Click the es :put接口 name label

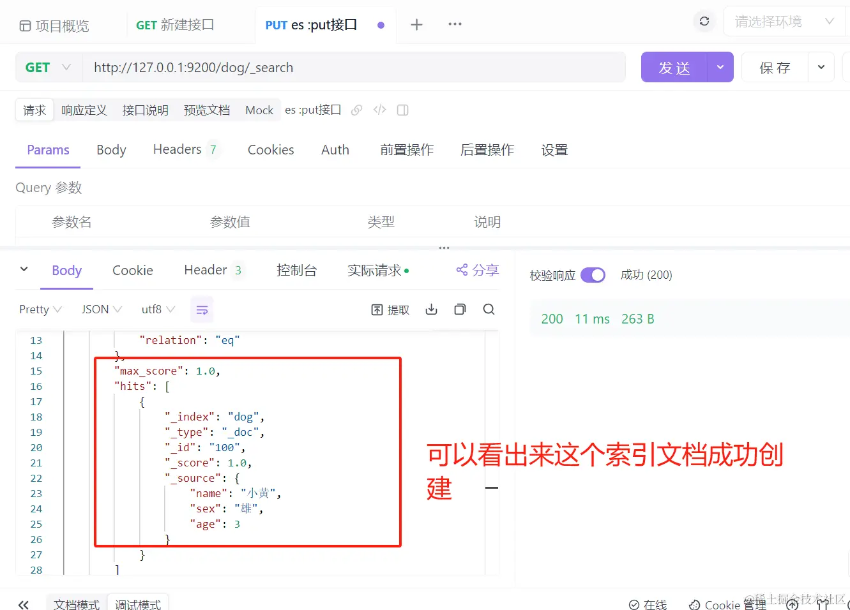coord(313,110)
